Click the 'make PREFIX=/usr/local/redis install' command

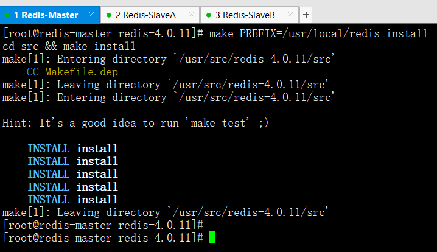tap(318, 33)
